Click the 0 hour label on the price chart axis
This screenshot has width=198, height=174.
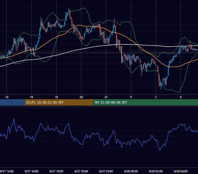pyautogui.click(x=131, y=97)
